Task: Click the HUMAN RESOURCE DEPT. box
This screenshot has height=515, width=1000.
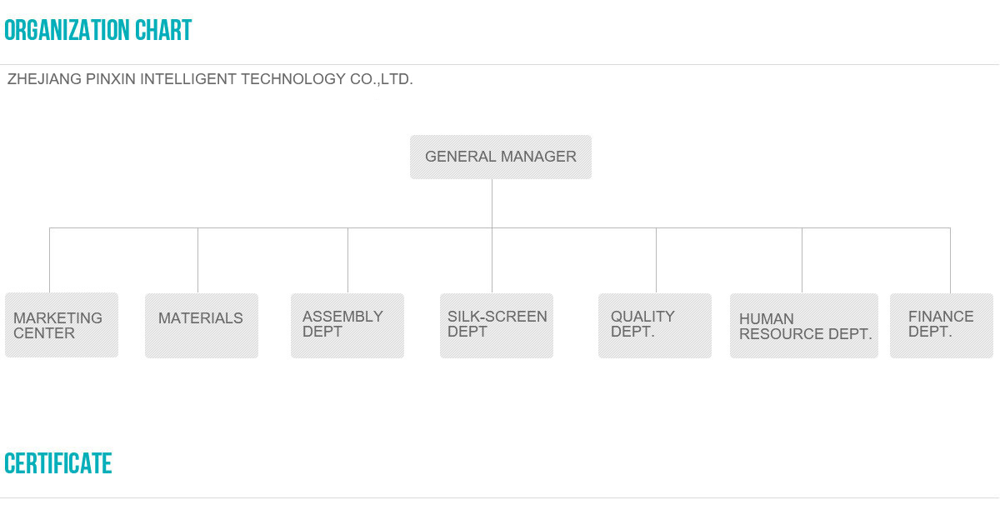Action: (x=804, y=326)
